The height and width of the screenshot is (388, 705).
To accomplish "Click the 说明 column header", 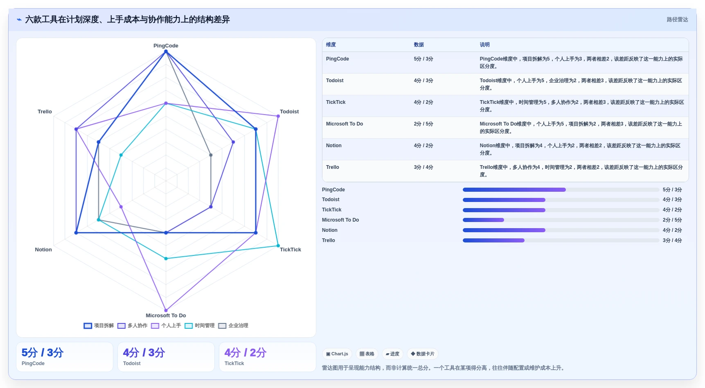I will [484, 45].
